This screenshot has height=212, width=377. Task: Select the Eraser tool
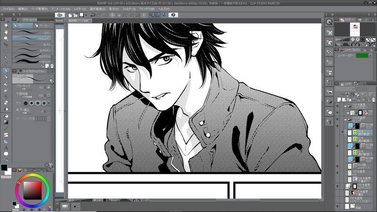(6, 103)
